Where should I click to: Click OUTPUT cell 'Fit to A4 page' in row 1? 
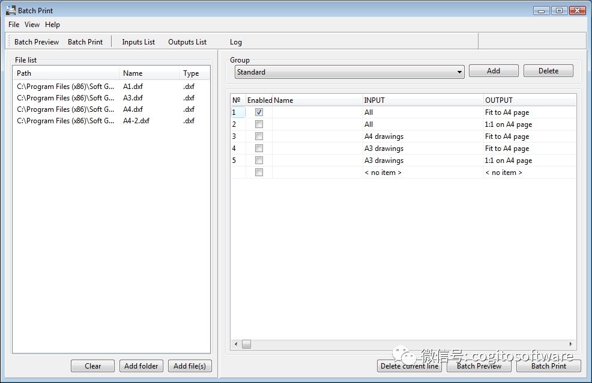(x=530, y=112)
